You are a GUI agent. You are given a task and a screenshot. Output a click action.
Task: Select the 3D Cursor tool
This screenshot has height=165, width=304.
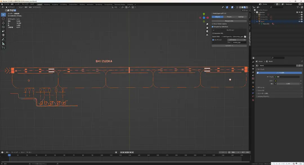tap(3, 19)
